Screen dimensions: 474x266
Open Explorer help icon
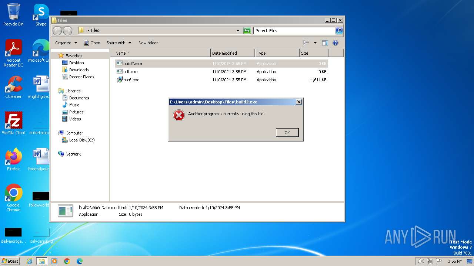(x=336, y=43)
